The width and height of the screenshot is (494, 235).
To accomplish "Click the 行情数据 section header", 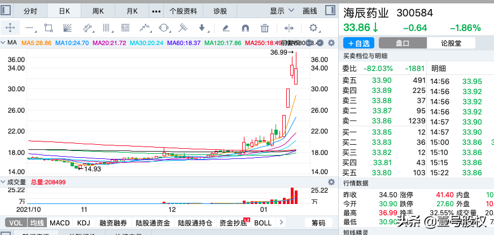I will point(355,183).
